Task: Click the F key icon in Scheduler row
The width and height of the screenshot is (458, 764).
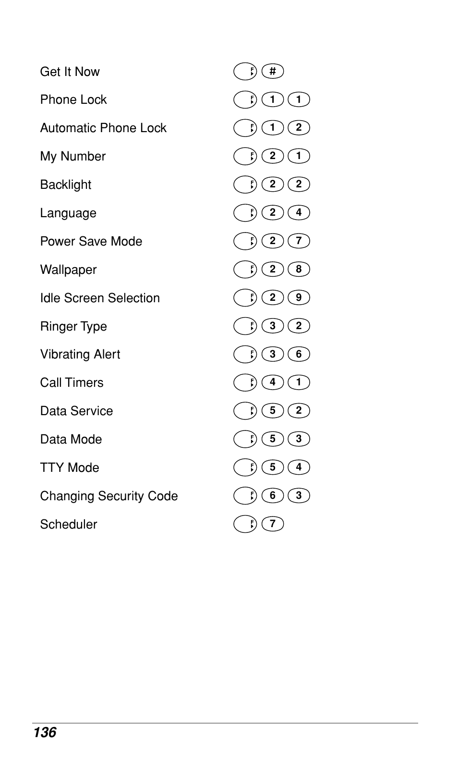Action: pos(245,524)
